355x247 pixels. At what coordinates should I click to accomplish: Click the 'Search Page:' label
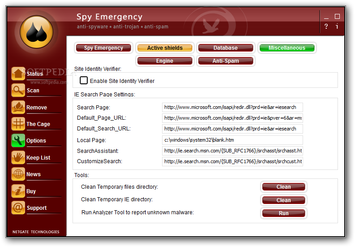coord(94,108)
